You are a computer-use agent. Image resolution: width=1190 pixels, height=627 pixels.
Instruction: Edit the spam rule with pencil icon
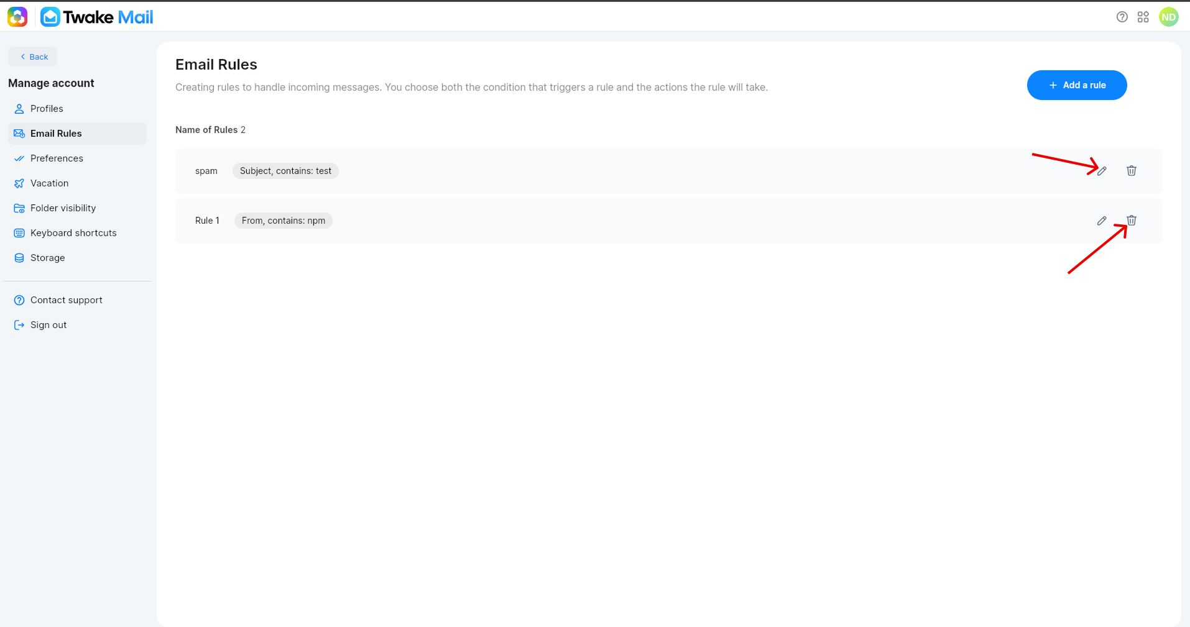pos(1102,171)
